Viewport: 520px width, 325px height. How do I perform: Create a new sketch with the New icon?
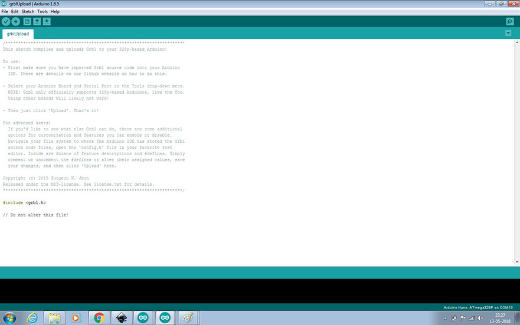coord(27,22)
